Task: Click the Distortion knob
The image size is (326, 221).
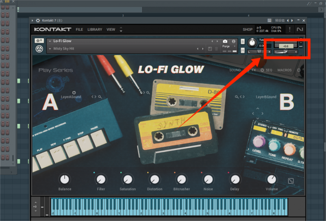Action: (154, 179)
